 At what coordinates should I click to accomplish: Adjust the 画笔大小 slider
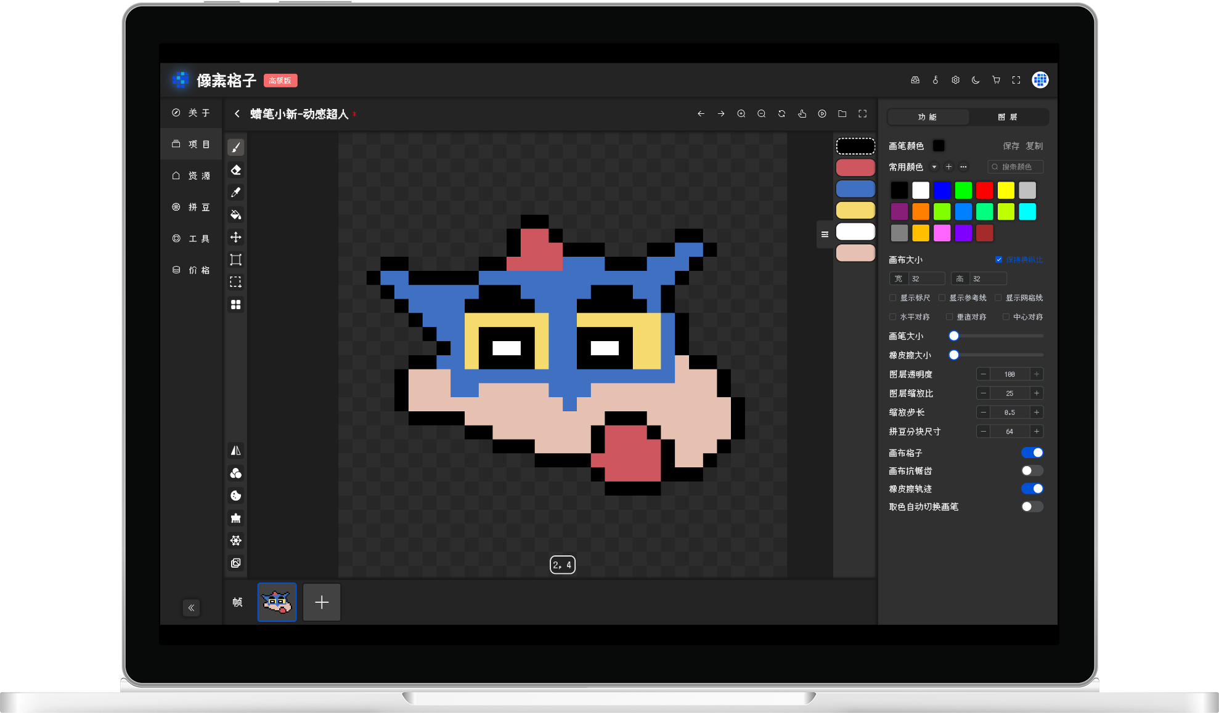tap(998, 336)
